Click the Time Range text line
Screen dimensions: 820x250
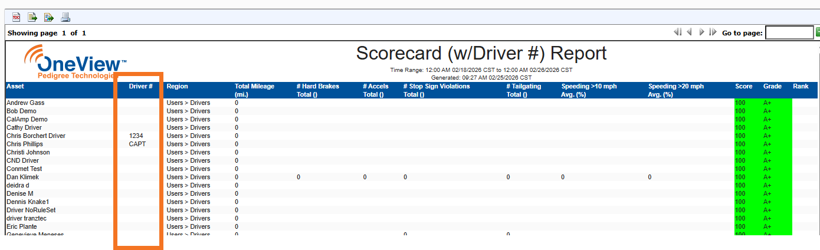point(481,70)
